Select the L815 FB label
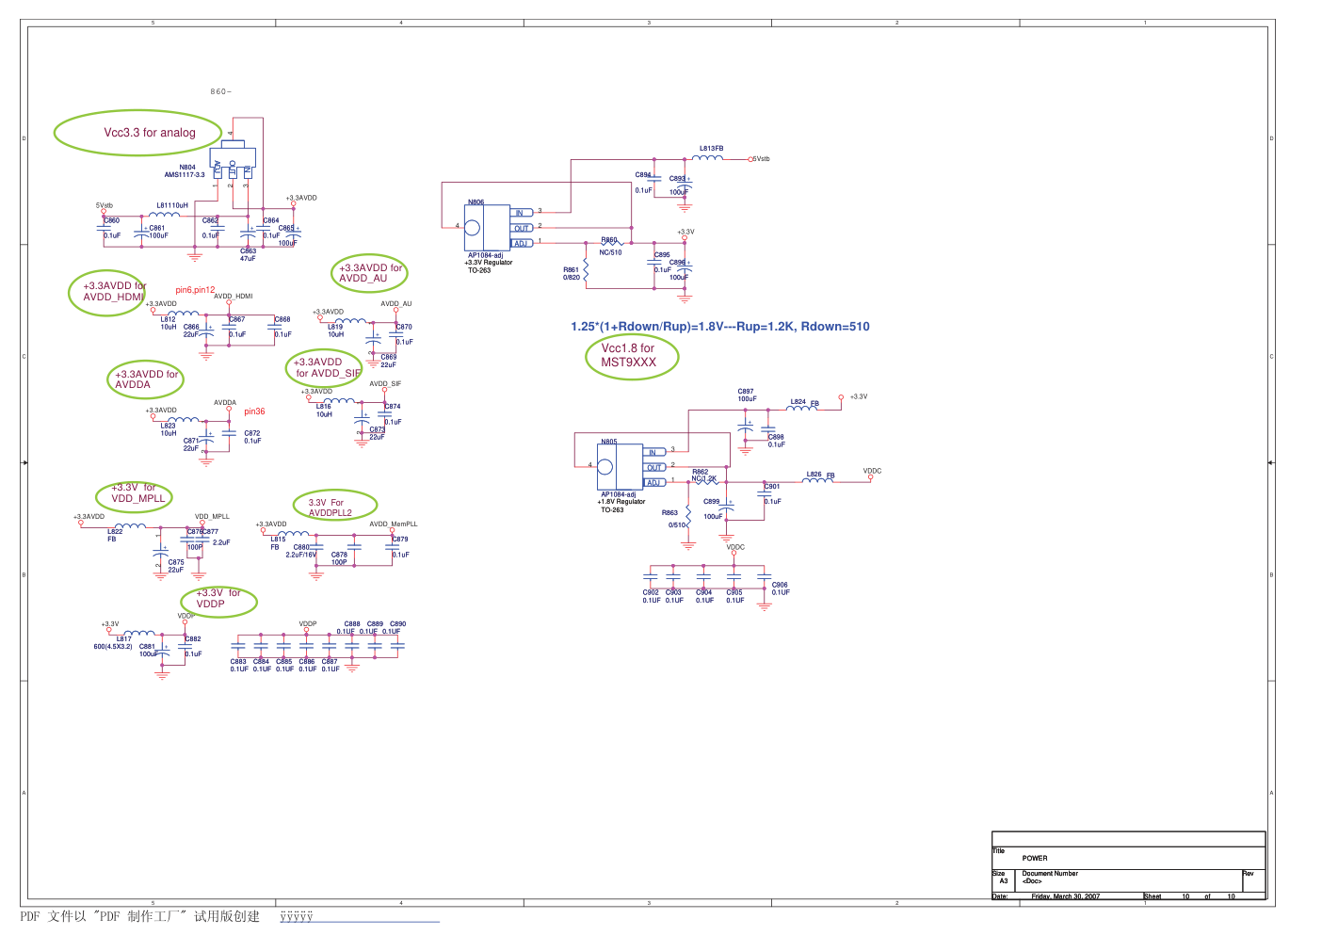The height and width of the screenshot is (935, 1322). (278, 543)
